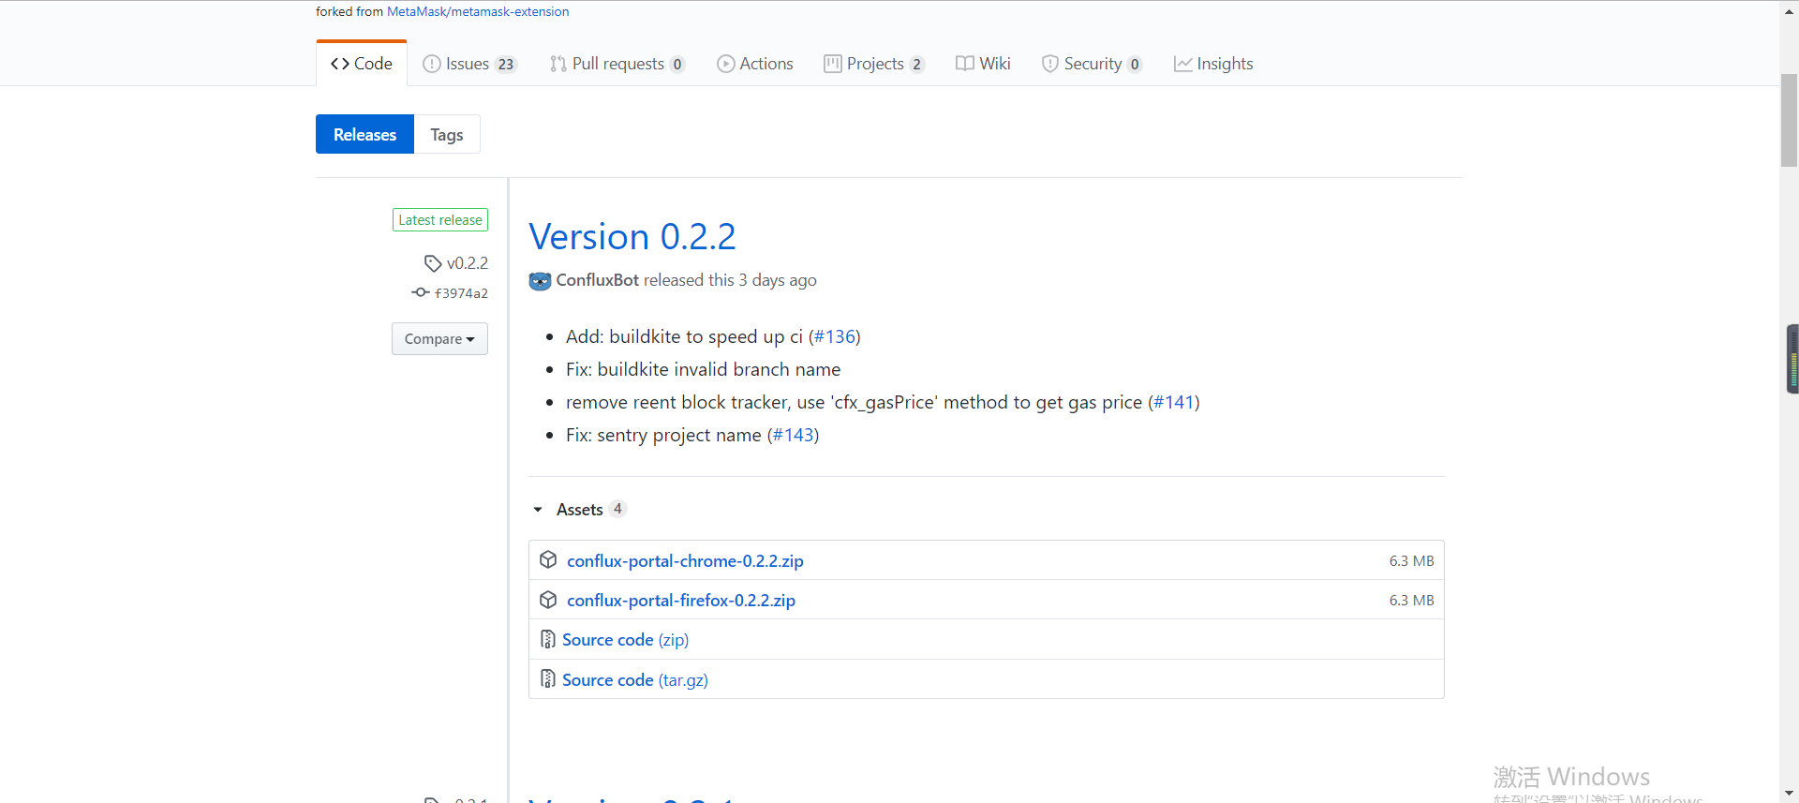
Task: Click the Releases button
Action: tap(364, 134)
